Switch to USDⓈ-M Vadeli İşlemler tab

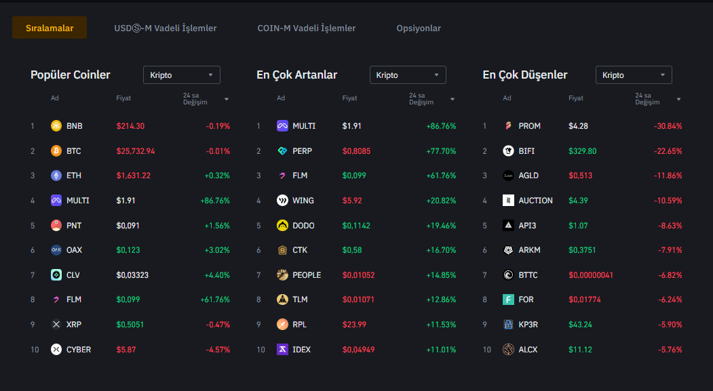click(166, 28)
